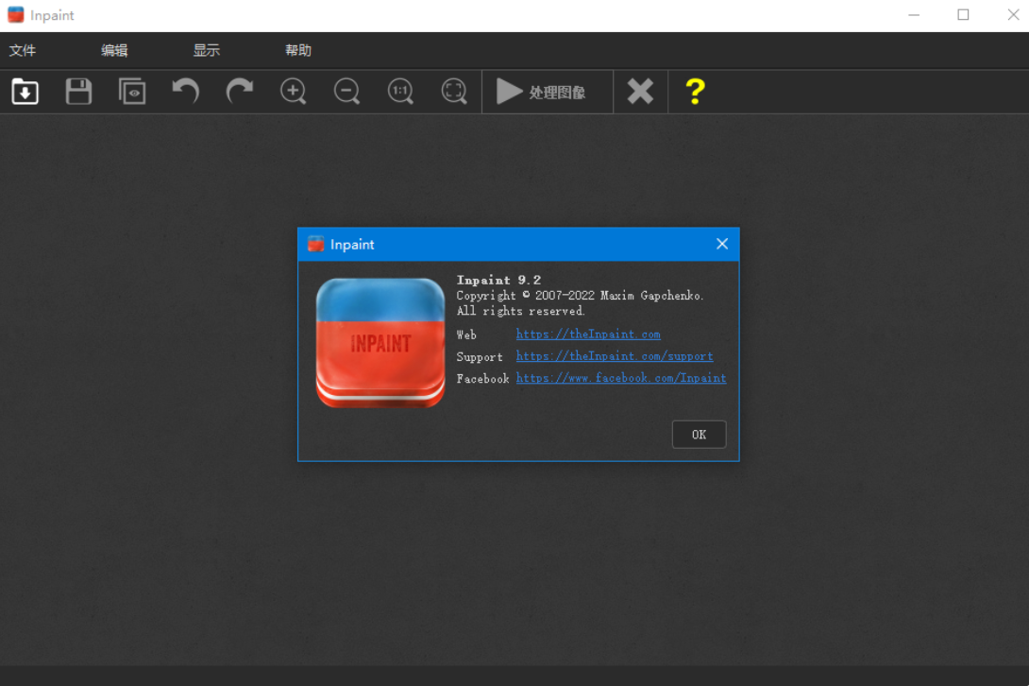Click the 'Facebook' label in About dialog
This screenshot has height=686, width=1029.
click(x=483, y=379)
